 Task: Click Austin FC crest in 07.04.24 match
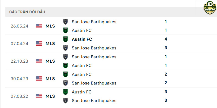point(65,39)
